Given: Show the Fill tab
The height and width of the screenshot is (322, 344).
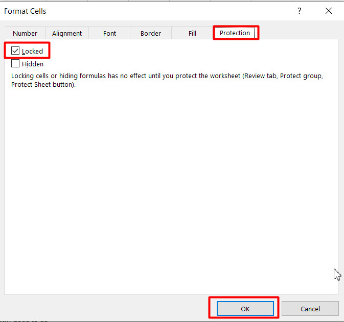Looking at the screenshot, I should pos(192,33).
